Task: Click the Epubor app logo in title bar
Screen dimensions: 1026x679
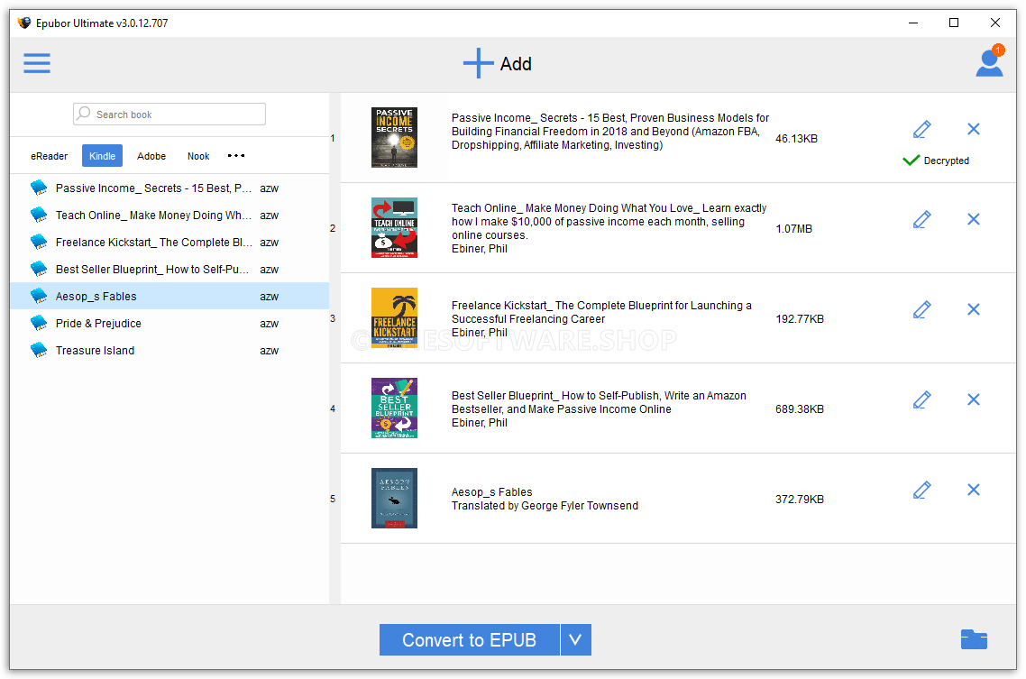Action: (24, 23)
